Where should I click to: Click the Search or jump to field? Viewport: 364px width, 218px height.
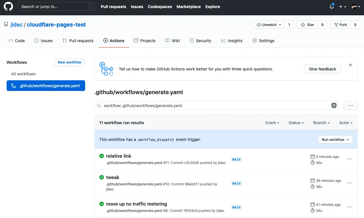pyautogui.click(x=57, y=6)
